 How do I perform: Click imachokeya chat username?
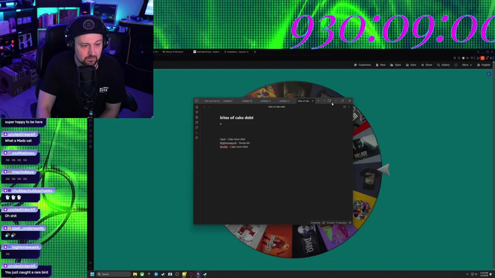(x=22, y=172)
